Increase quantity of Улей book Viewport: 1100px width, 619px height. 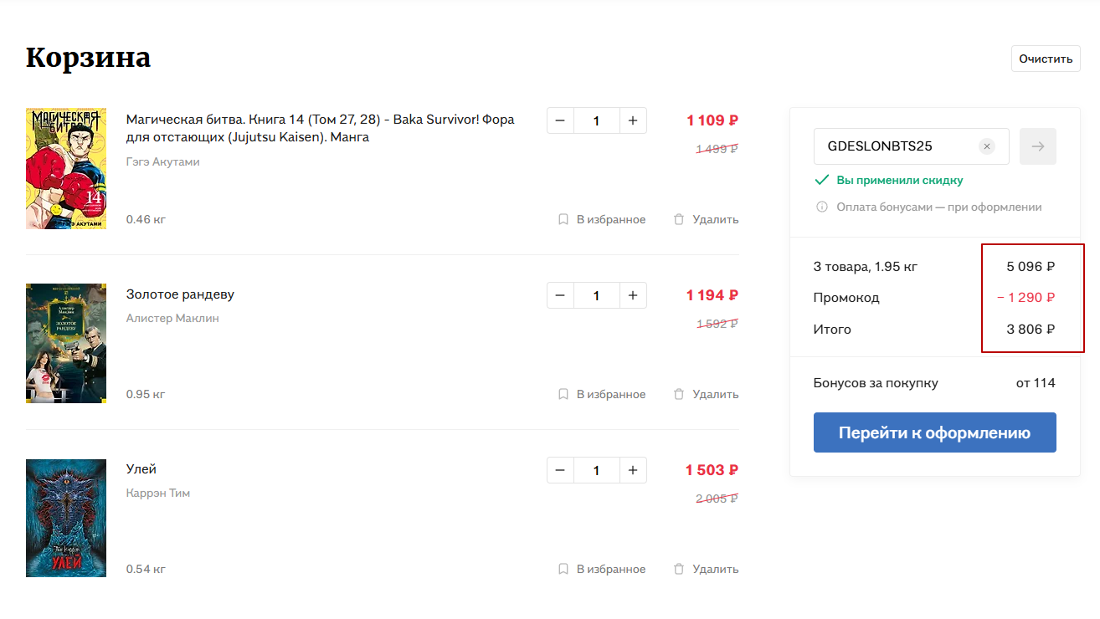click(x=633, y=470)
